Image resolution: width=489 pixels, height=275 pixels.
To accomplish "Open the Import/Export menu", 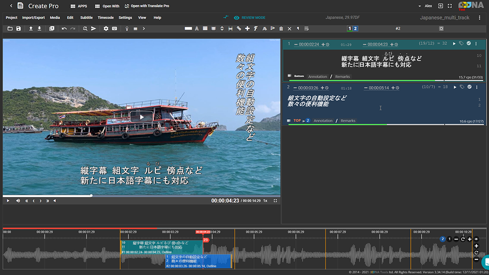I will [x=33, y=18].
